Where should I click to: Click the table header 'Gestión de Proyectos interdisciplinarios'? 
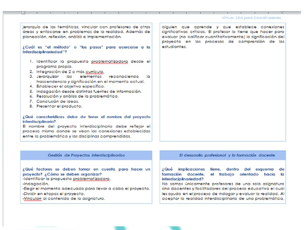point(86,155)
